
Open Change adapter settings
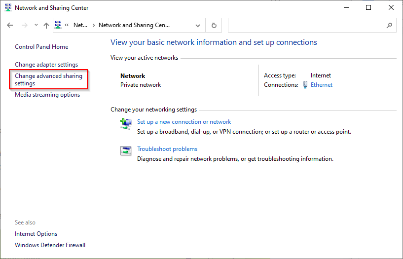tap(46, 65)
